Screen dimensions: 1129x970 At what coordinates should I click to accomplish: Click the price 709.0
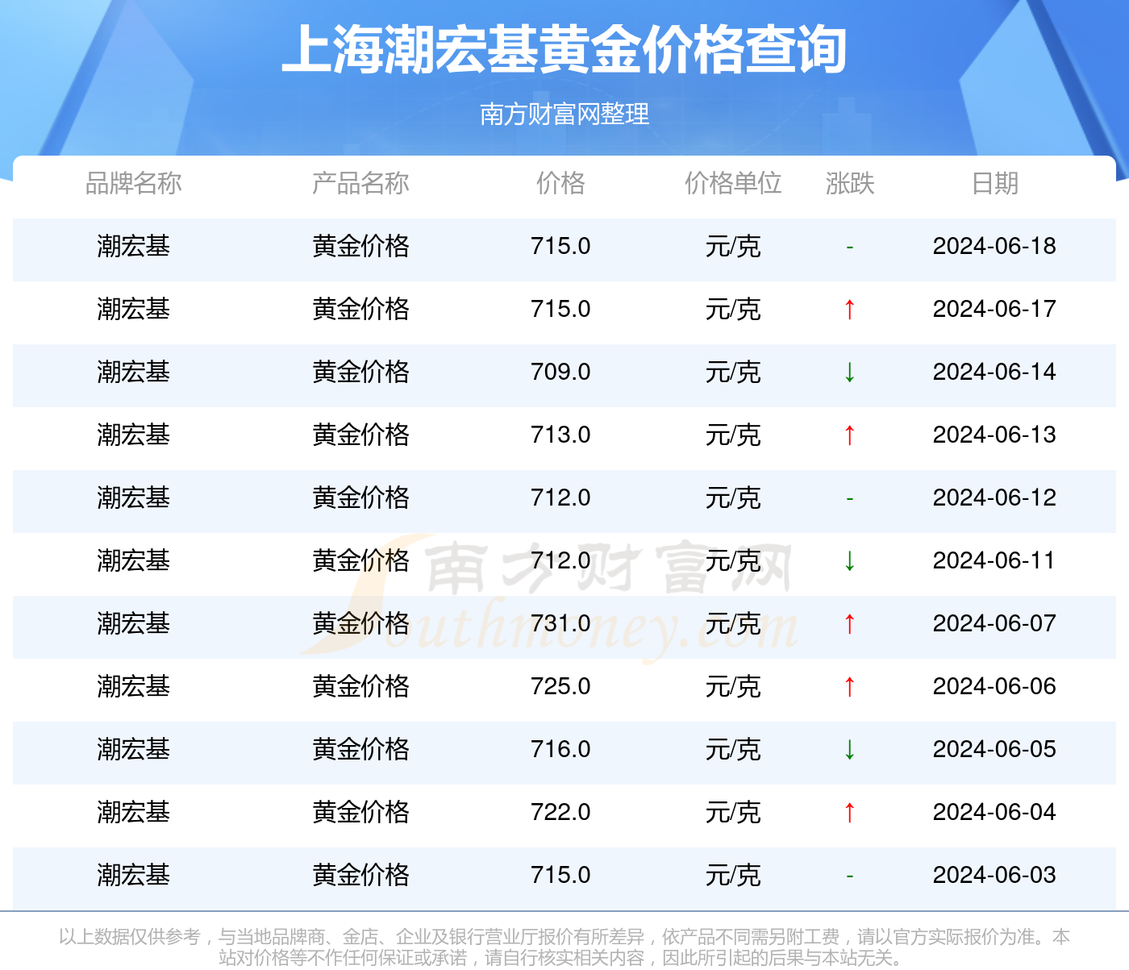pos(560,372)
